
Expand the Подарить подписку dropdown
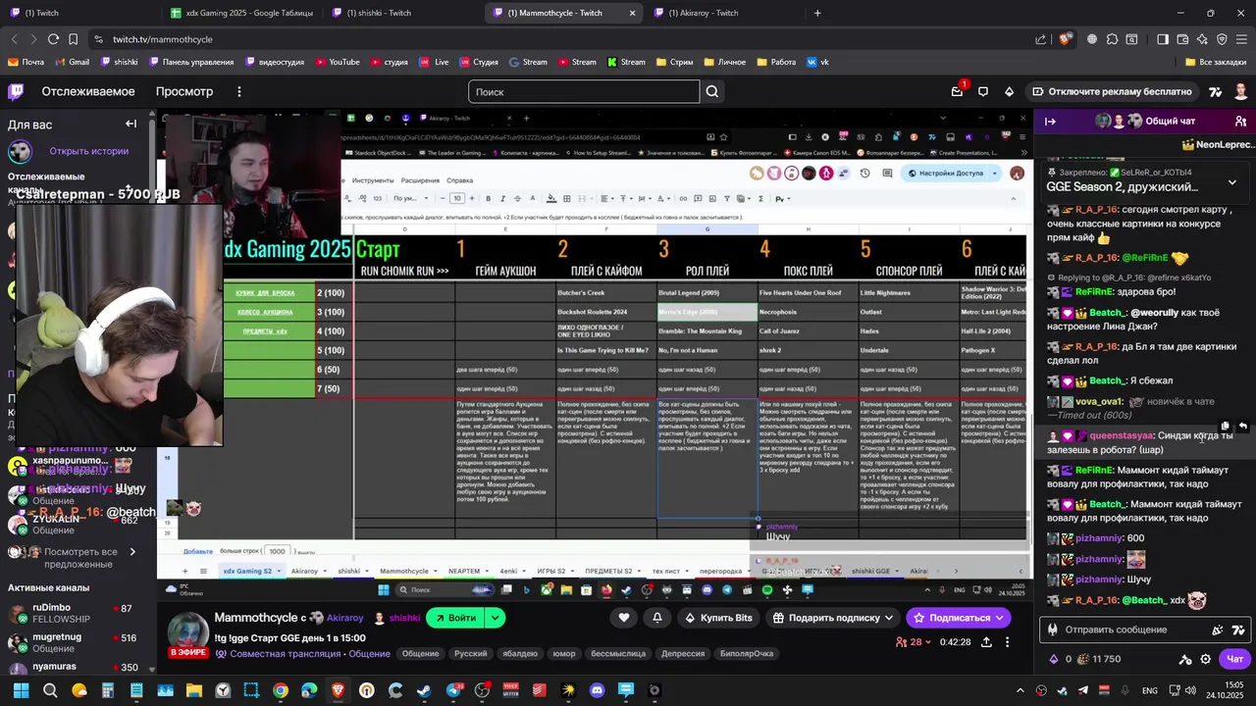pos(889,618)
